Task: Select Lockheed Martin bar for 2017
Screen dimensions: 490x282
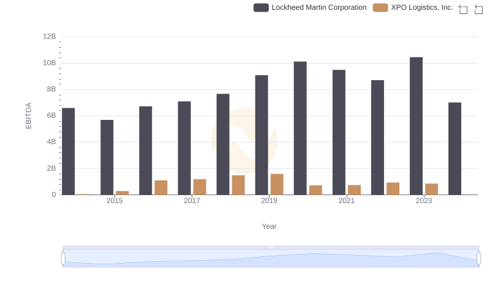Action: pyautogui.click(x=184, y=148)
